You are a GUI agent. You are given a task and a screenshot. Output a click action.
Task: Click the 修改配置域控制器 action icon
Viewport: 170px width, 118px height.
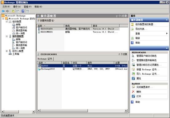[x=132, y=24]
